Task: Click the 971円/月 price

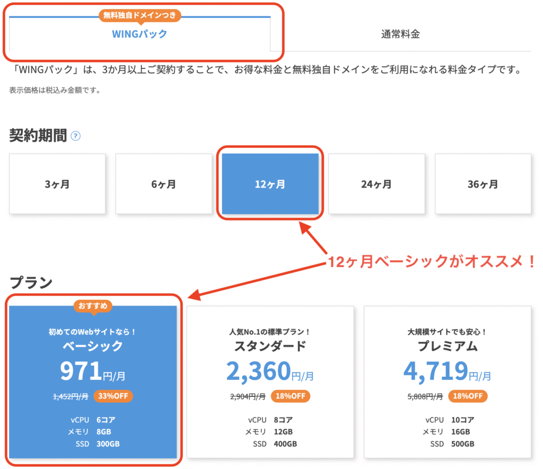Action: 93,371
